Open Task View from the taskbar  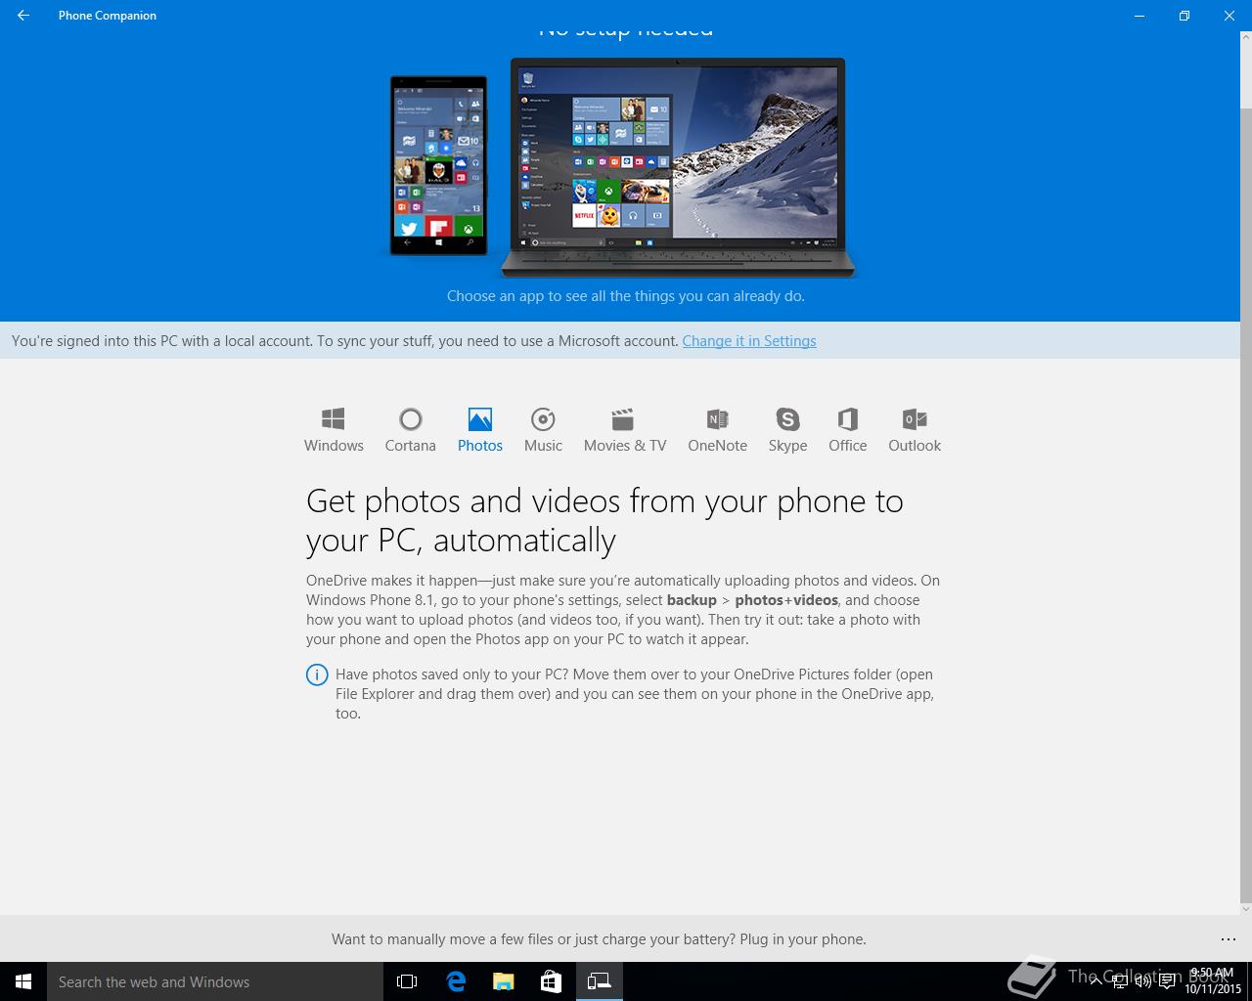(x=407, y=981)
